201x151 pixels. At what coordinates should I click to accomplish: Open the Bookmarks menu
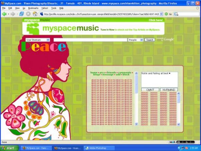click(x=33, y=8)
